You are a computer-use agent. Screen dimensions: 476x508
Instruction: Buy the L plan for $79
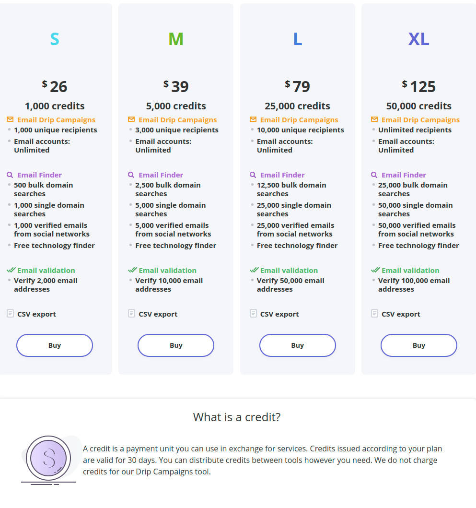pos(297,345)
